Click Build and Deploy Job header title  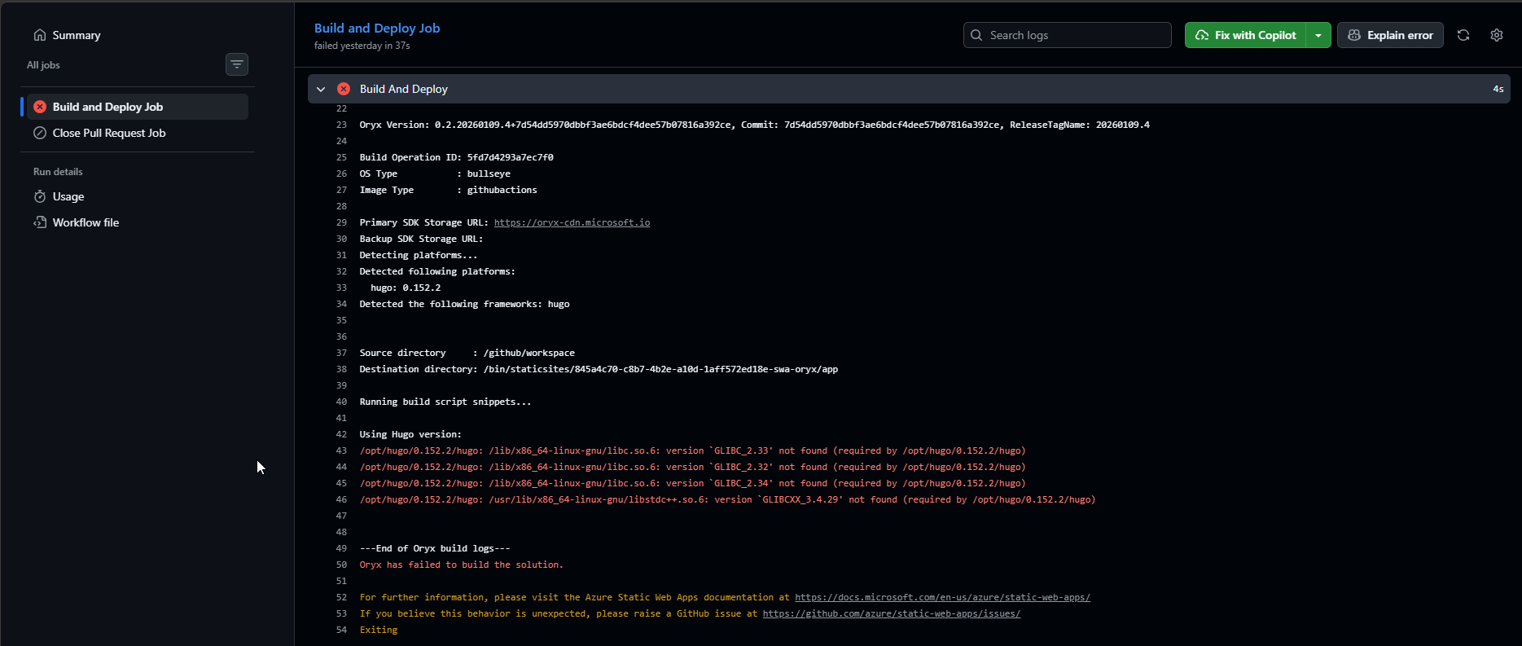377,28
